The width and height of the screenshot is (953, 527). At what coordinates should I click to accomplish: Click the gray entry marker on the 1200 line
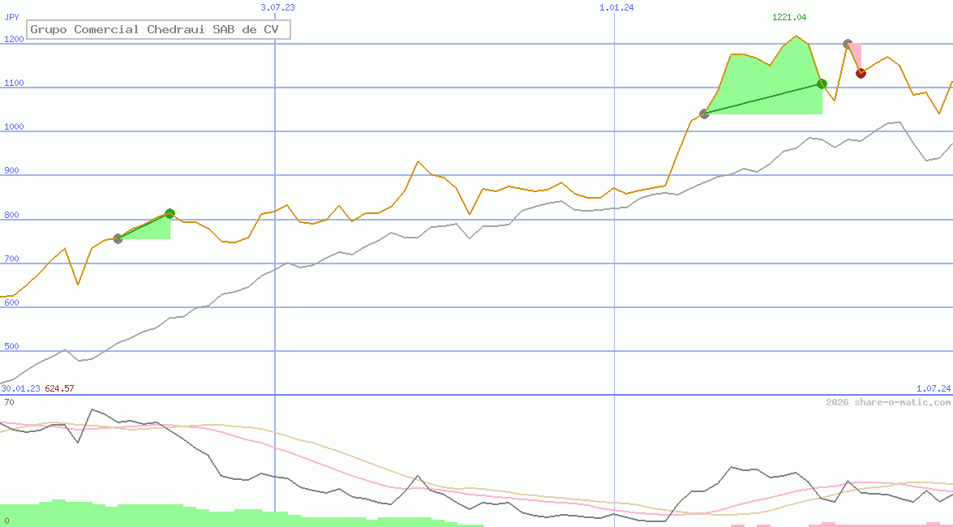[x=848, y=44]
